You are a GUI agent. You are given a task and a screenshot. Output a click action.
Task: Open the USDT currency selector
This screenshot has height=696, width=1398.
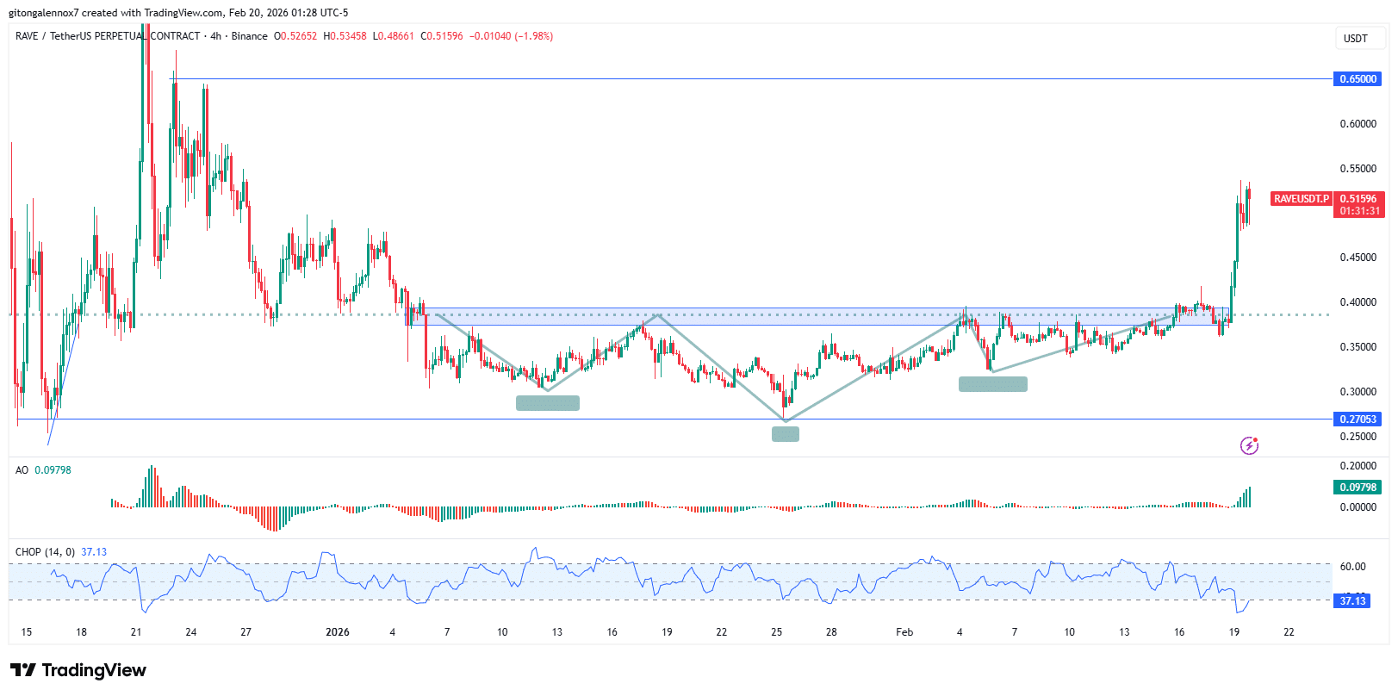pos(1356,38)
